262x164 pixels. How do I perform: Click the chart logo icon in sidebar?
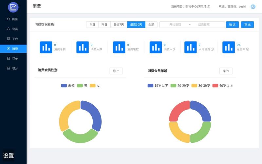coord(13,7)
